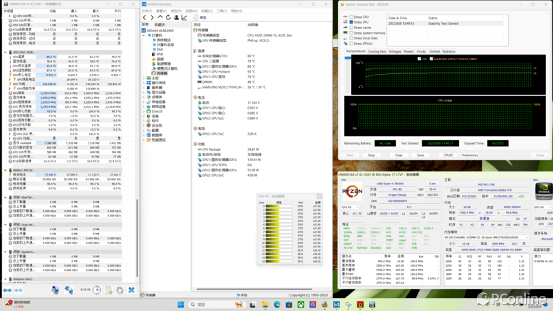Click HWiNFO remote monitor computer icon
Viewport: 553px width, 311px height.
coord(55,290)
